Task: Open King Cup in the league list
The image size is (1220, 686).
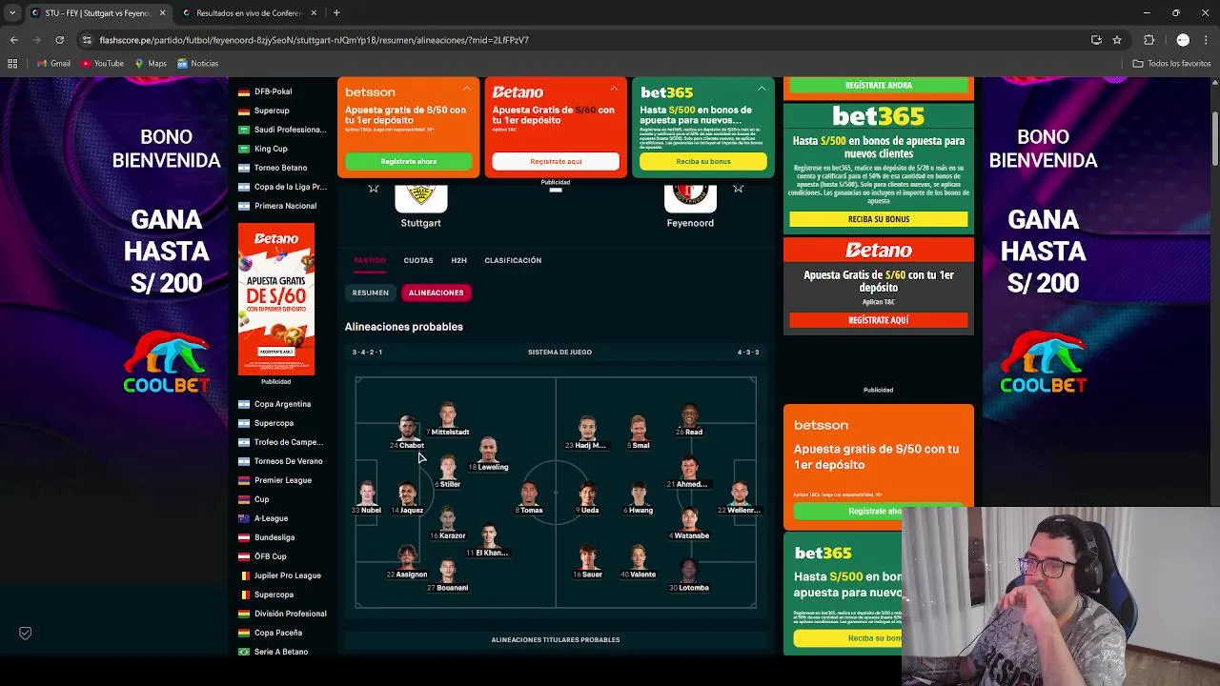Action: [271, 149]
